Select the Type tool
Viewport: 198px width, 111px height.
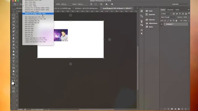(14, 61)
